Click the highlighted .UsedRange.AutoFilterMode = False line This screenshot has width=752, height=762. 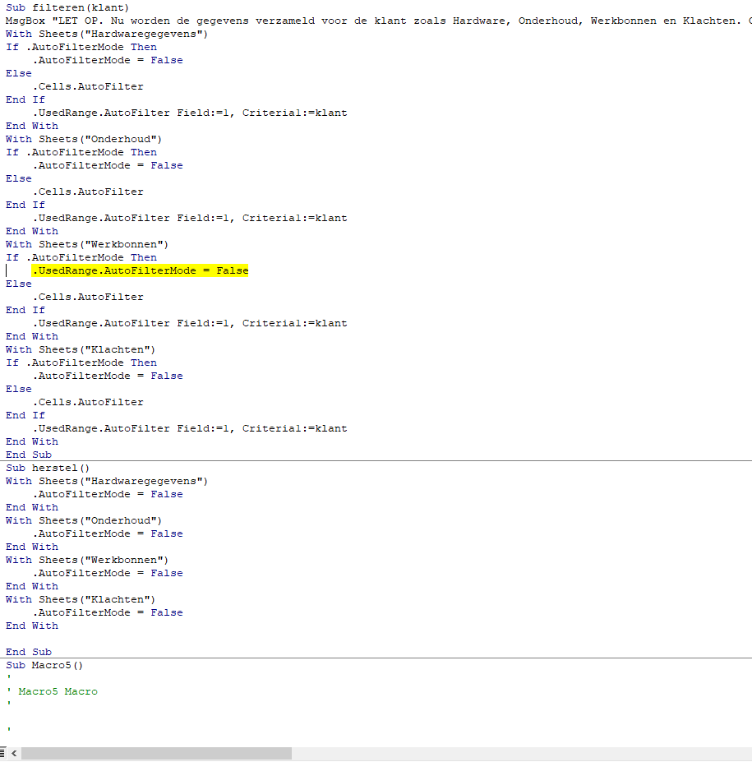(140, 270)
